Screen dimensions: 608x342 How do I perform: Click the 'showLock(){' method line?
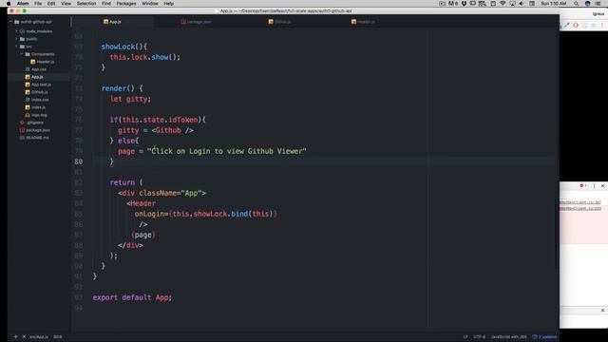point(124,47)
